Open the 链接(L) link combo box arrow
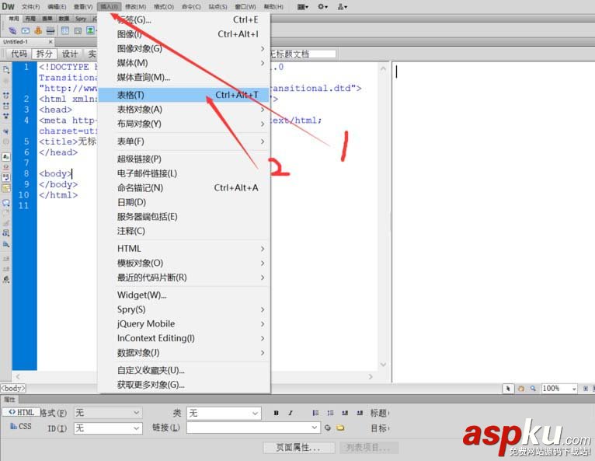The height and width of the screenshot is (461, 595). point(314,428)
